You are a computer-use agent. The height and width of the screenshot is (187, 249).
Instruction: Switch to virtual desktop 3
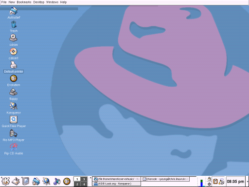click(84, 179)
